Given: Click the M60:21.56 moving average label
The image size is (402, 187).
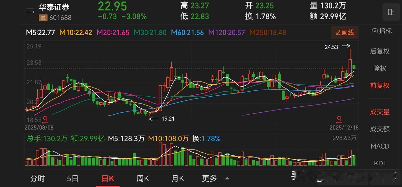Looking at the screenshot, I should pos(187,32).
